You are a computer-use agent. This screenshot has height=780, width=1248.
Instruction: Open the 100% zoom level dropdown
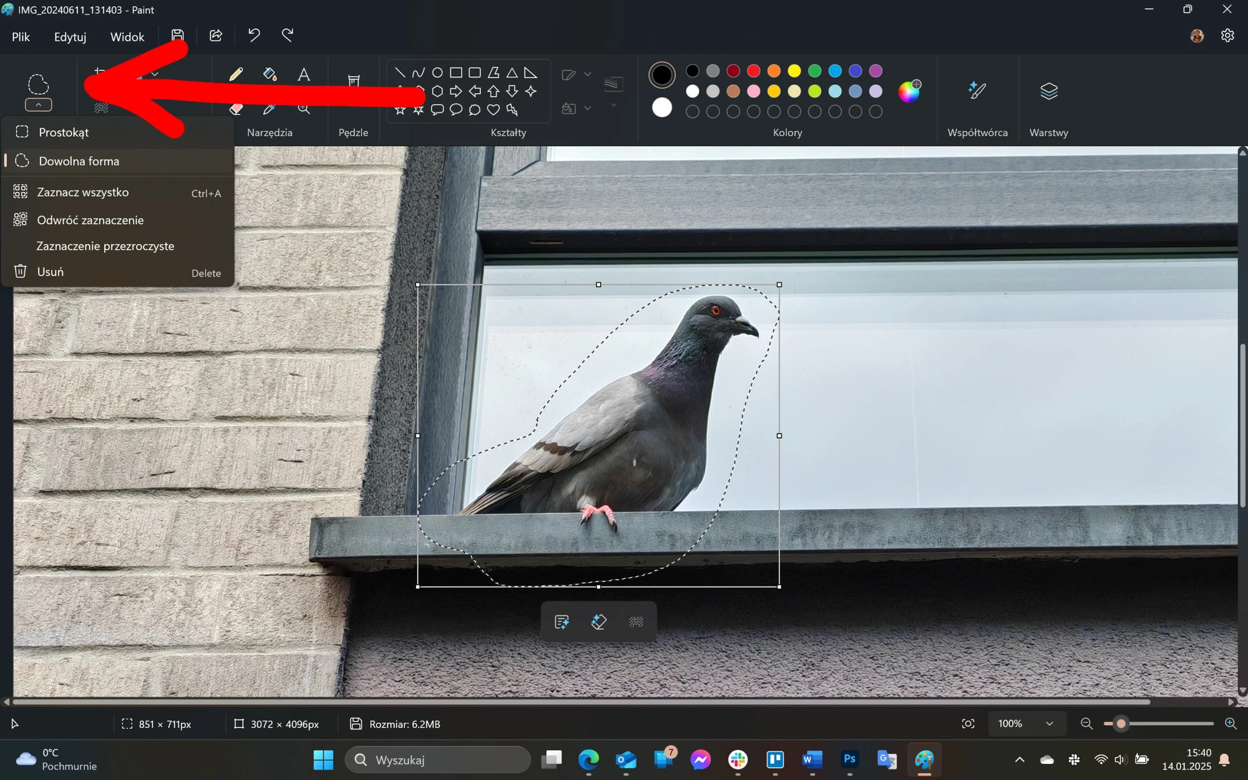click(1026, 724)
